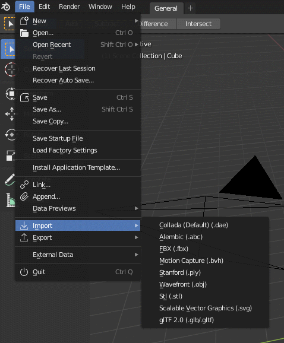Choose Wavefront (.obj) import option
Image resolution: width=284 pixels, height=343 pixels.
click(183, 284)
